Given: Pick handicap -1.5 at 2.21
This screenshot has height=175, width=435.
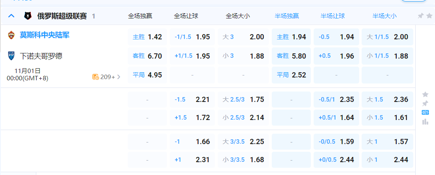Looking at the screenshot, I should (x=192, y=100).
